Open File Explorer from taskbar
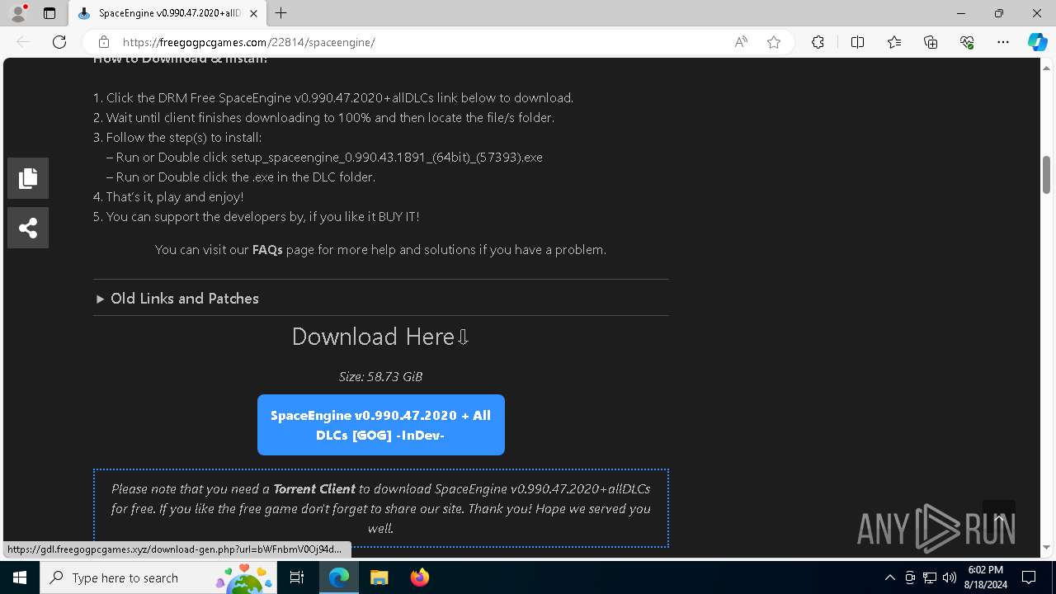This screenshot has height=594, width=1056. coord(379,577)
